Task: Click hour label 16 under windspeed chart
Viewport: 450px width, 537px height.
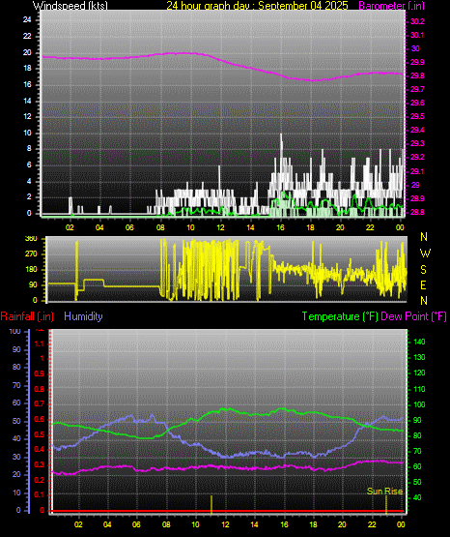Action: click(280, 227)
